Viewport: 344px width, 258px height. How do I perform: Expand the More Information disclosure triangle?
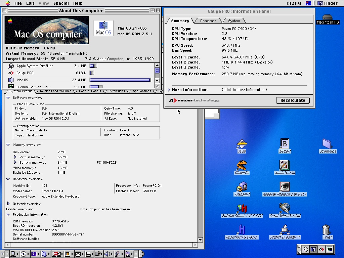169,90
